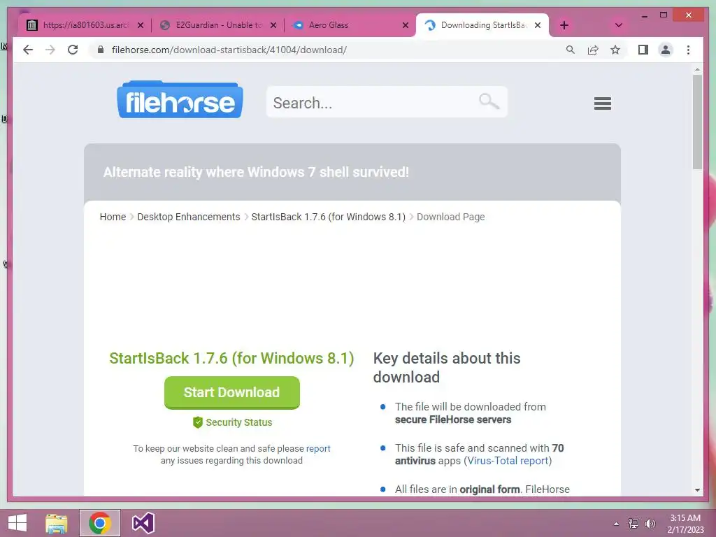Open Visual Studio from the taskbar

(143, 523)
